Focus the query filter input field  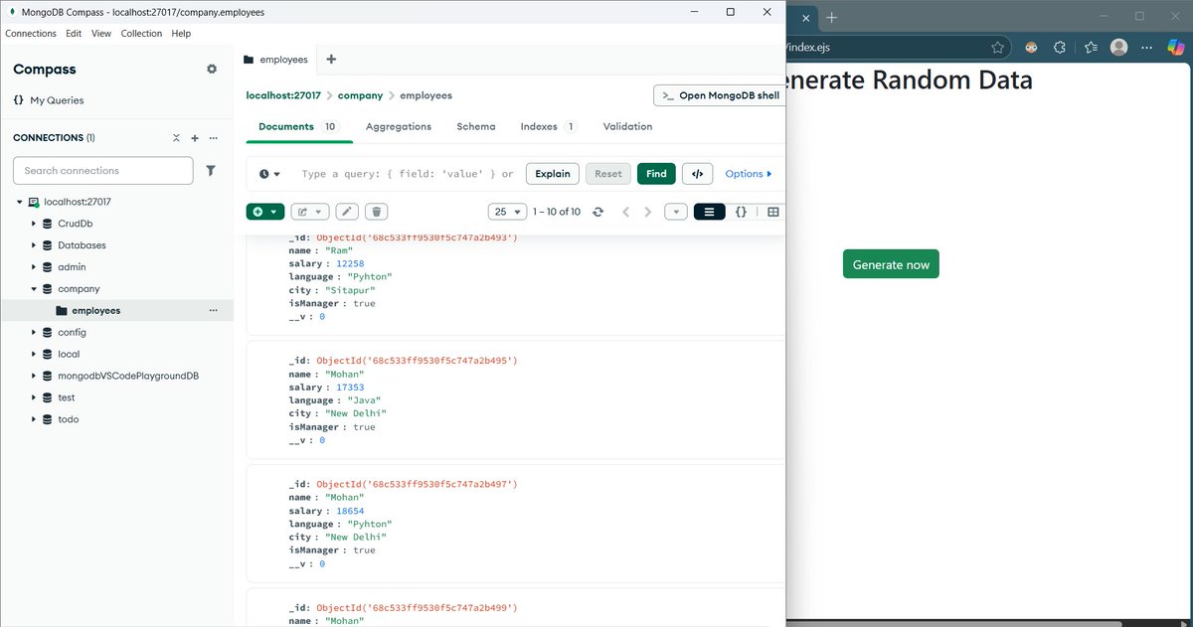[x=408, y=174]
